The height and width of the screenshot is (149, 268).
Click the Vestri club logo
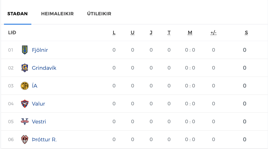24,122
